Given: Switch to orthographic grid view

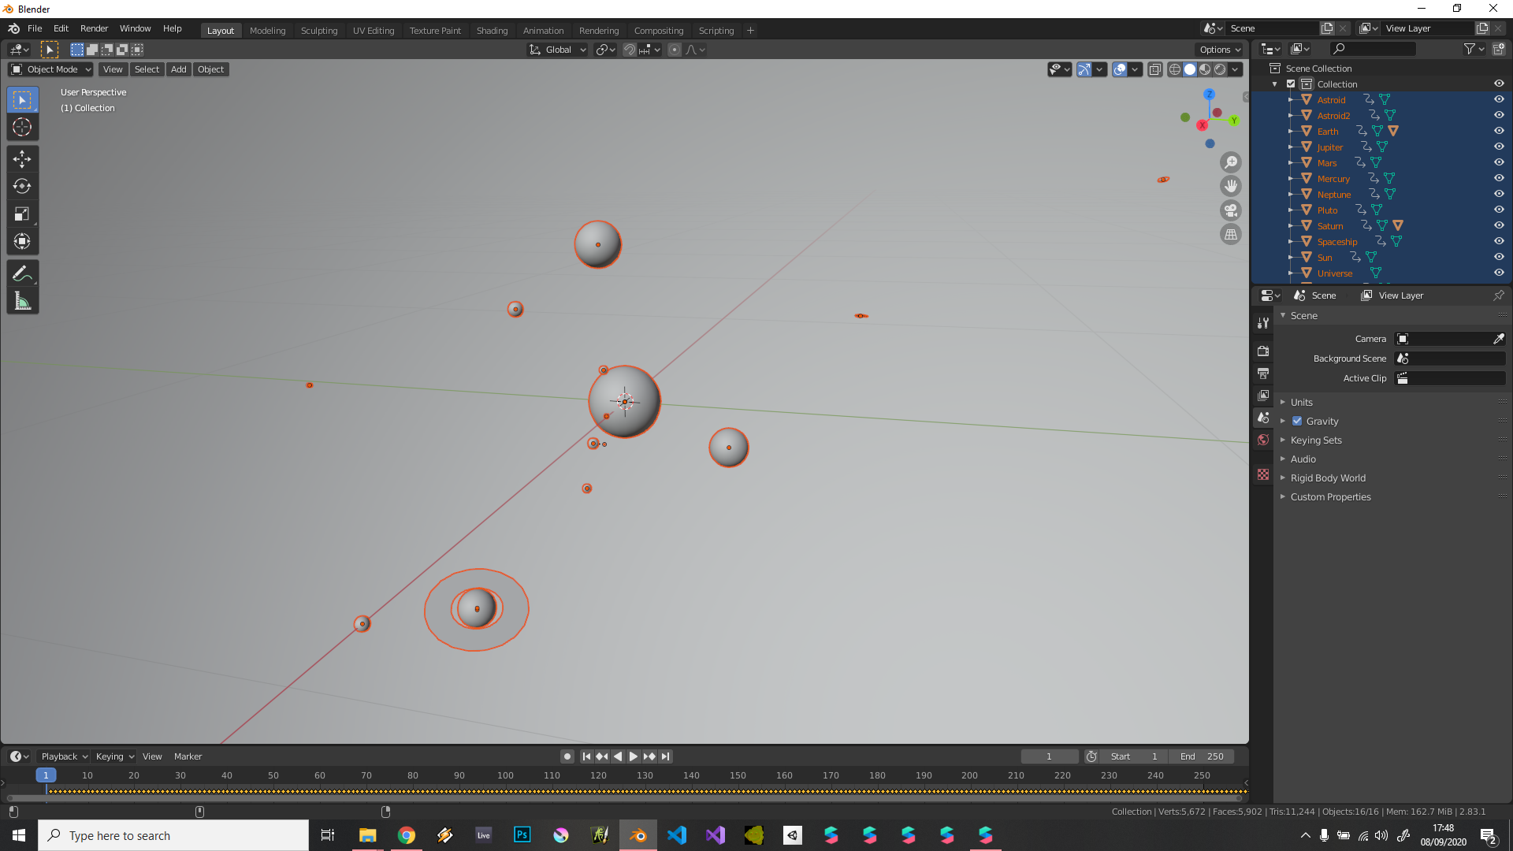Looking at the screenshot, I should [1231, 235].
